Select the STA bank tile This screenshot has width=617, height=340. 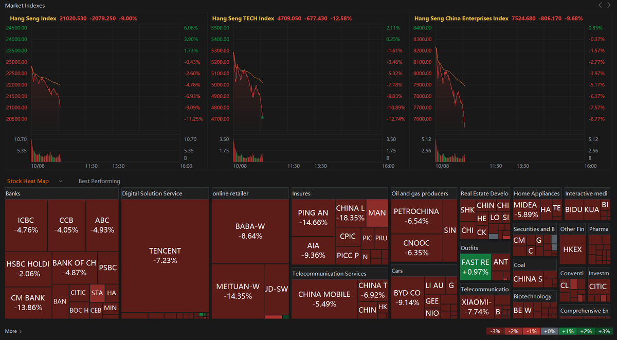tap(97, 293)
